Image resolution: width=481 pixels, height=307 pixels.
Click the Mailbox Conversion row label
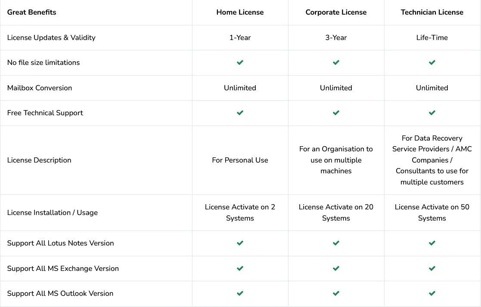click(x=40, y=88)
